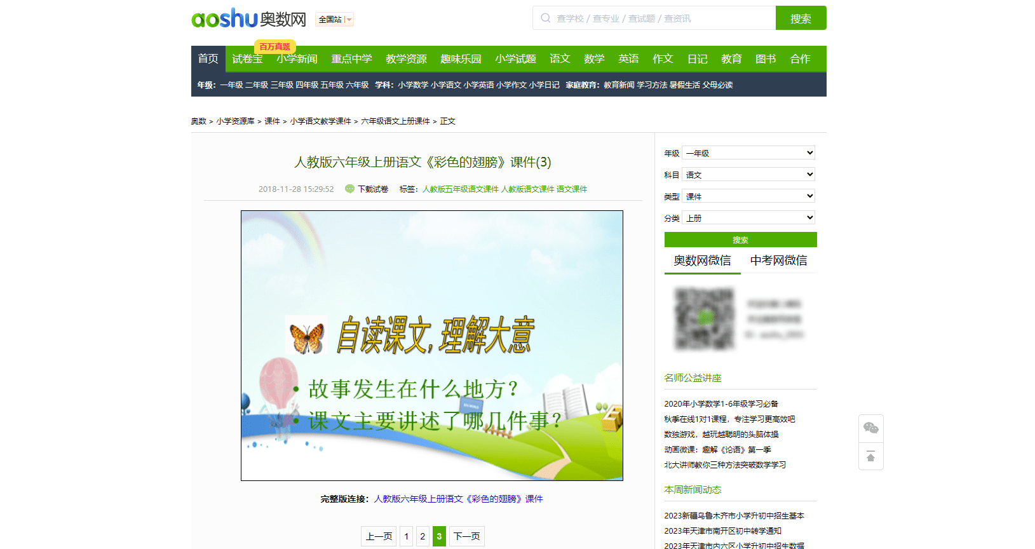Open 北大讲师教你三种方法 link
1035x549 pixels.
click(725, 464)
